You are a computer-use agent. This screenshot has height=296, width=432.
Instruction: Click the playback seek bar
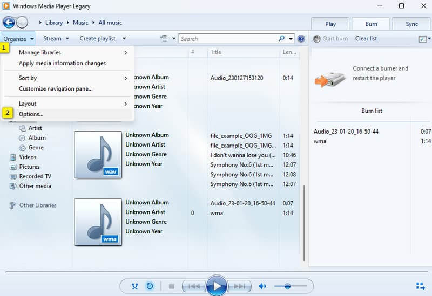coord(217,272)
